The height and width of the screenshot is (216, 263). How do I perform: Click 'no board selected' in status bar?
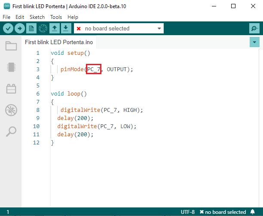tap(223, 212)
